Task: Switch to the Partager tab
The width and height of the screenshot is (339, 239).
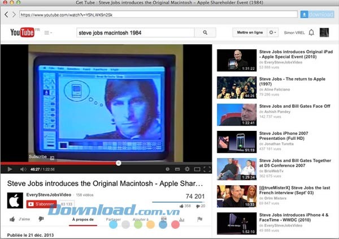Action: click(x=114, y=220)
